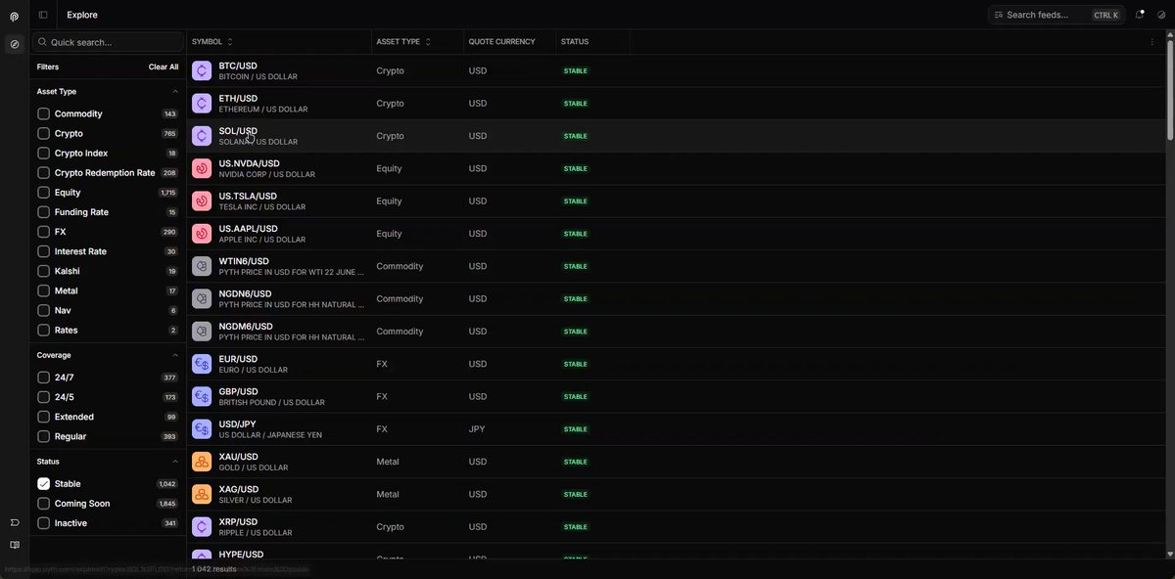Enable the Regular coverage checkbox
Viewport: 1175px width, 579px height.
click(x=43, y=436)
